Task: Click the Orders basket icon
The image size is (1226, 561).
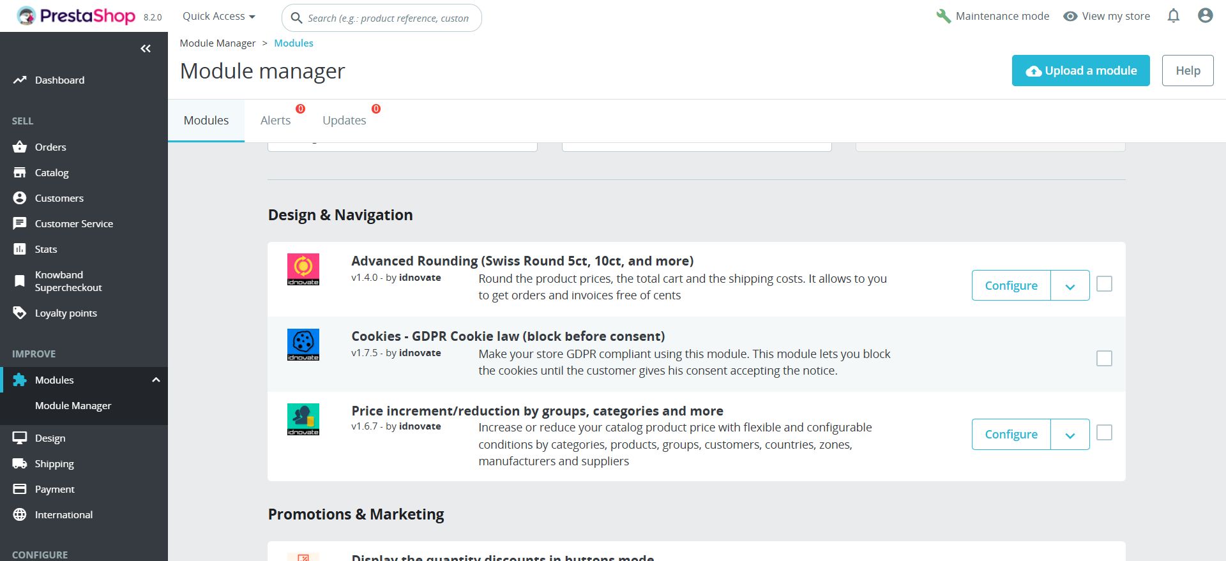Action: pos(20,147)
